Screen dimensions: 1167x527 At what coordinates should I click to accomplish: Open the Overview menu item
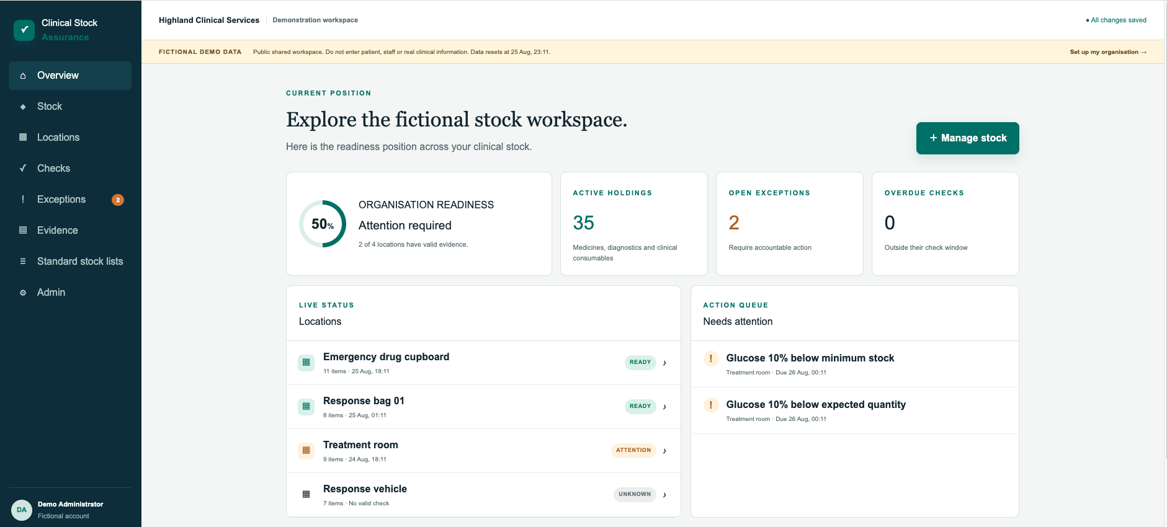(70, 76)
